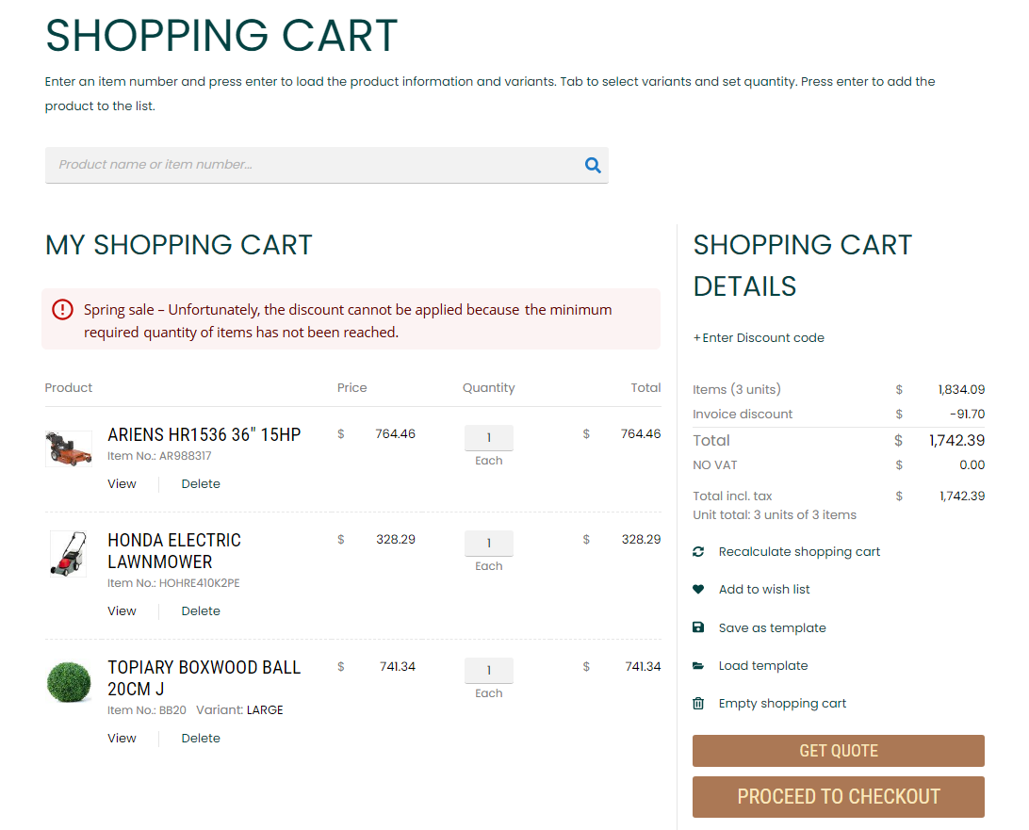Screen dimensions: 1029x830
Task: Select Empty shopping cart
Action: click(x=782, y=704)
